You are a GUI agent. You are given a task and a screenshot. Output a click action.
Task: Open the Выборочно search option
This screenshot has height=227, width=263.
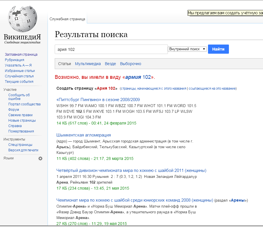130,64
